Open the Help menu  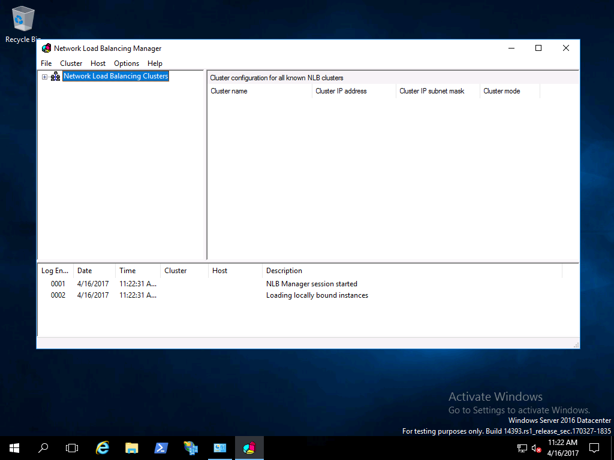[155, 63]
